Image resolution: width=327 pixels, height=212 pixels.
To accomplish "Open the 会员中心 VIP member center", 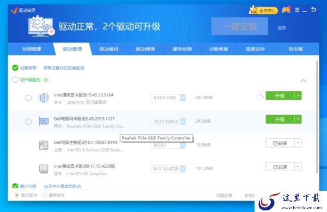I will pos(263,10).
